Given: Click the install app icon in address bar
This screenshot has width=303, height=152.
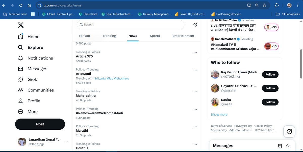Looking at the screenshot, I should (x=249, y=5).
